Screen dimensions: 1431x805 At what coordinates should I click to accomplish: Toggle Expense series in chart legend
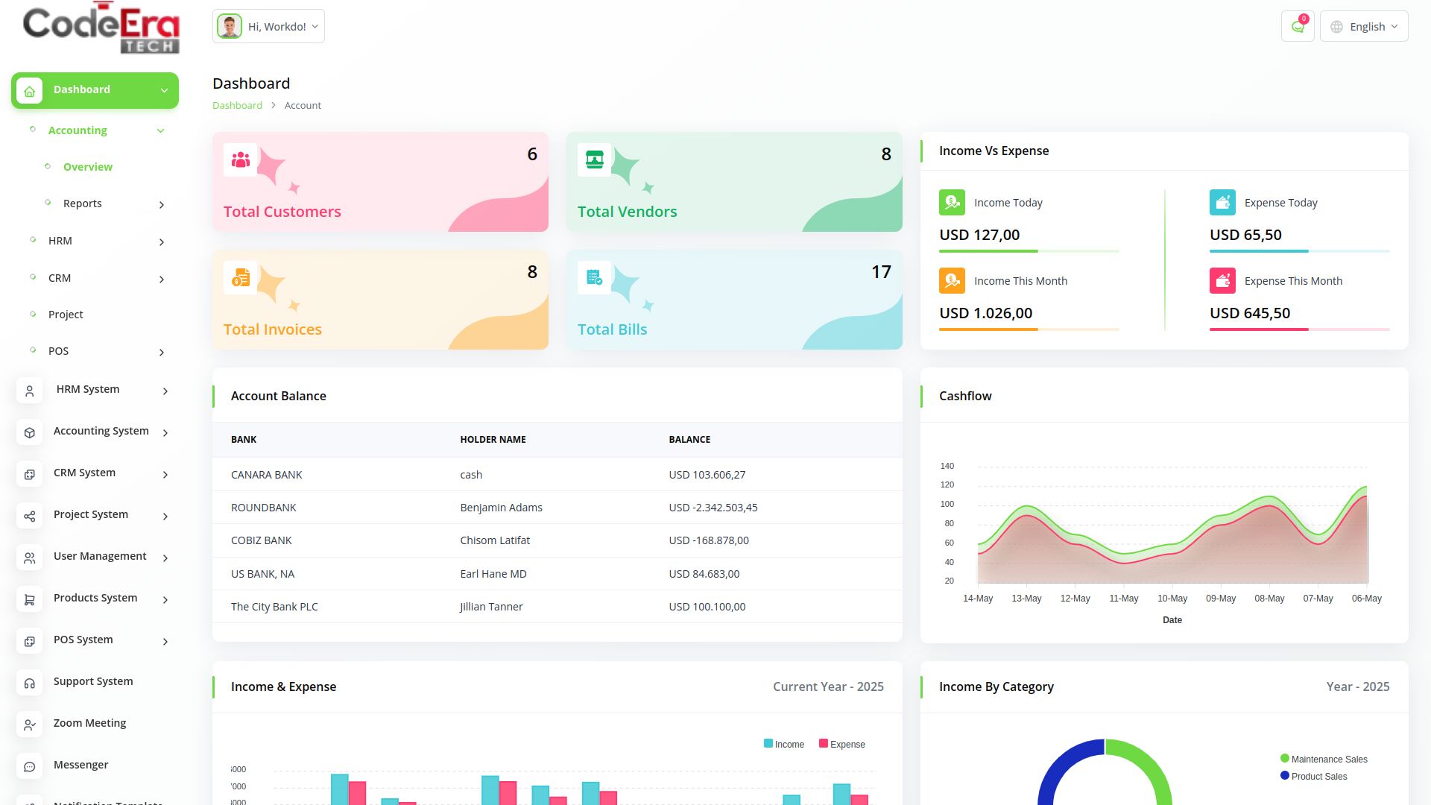[x=841, y=745]
